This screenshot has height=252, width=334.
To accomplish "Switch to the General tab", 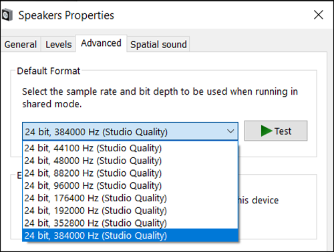I will coord(21,45).
